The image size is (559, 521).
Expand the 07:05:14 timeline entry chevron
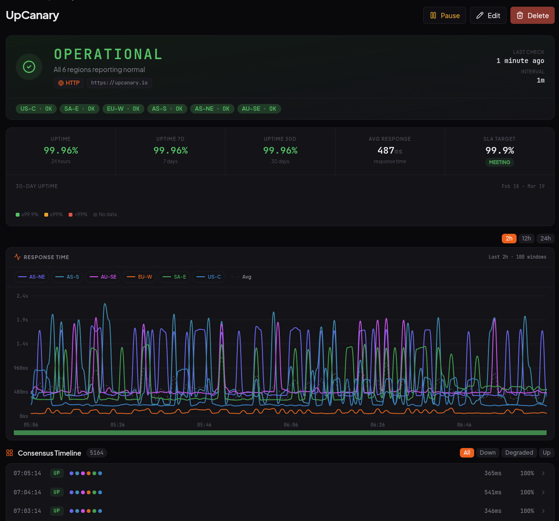[x=543, y=473]
